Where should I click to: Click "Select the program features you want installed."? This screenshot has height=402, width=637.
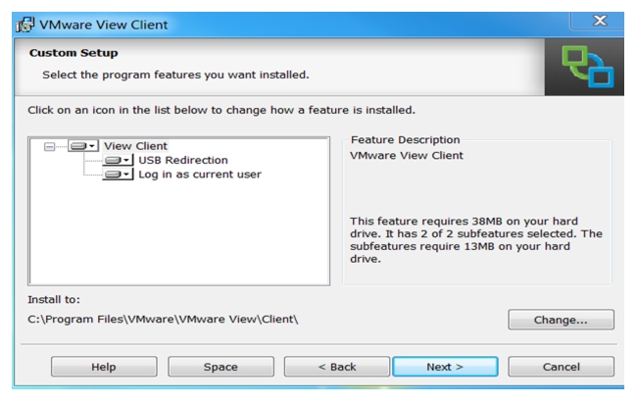tap(175, 75)
